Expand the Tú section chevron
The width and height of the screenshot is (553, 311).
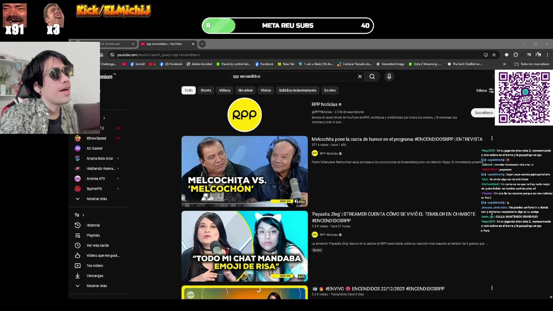(83, 215)
